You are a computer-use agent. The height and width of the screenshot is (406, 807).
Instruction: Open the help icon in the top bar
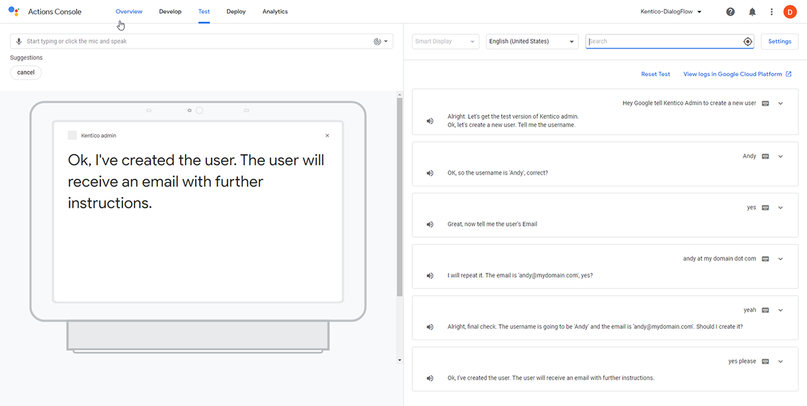pos(731,12)
